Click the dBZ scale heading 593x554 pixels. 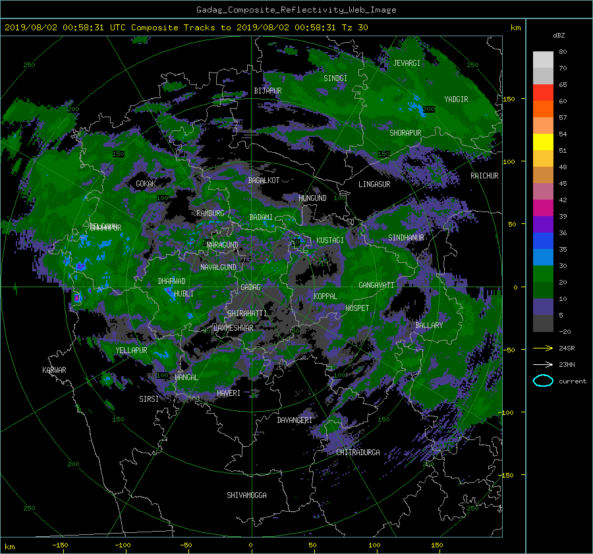point(559,36)
